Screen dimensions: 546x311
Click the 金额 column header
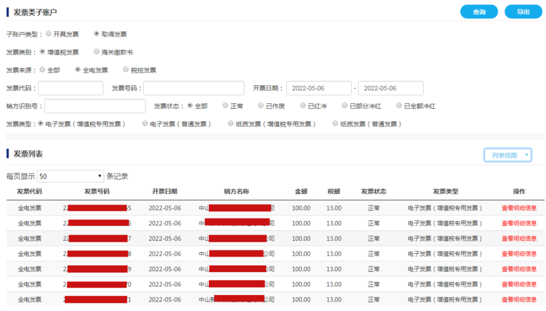click(301, 192)
